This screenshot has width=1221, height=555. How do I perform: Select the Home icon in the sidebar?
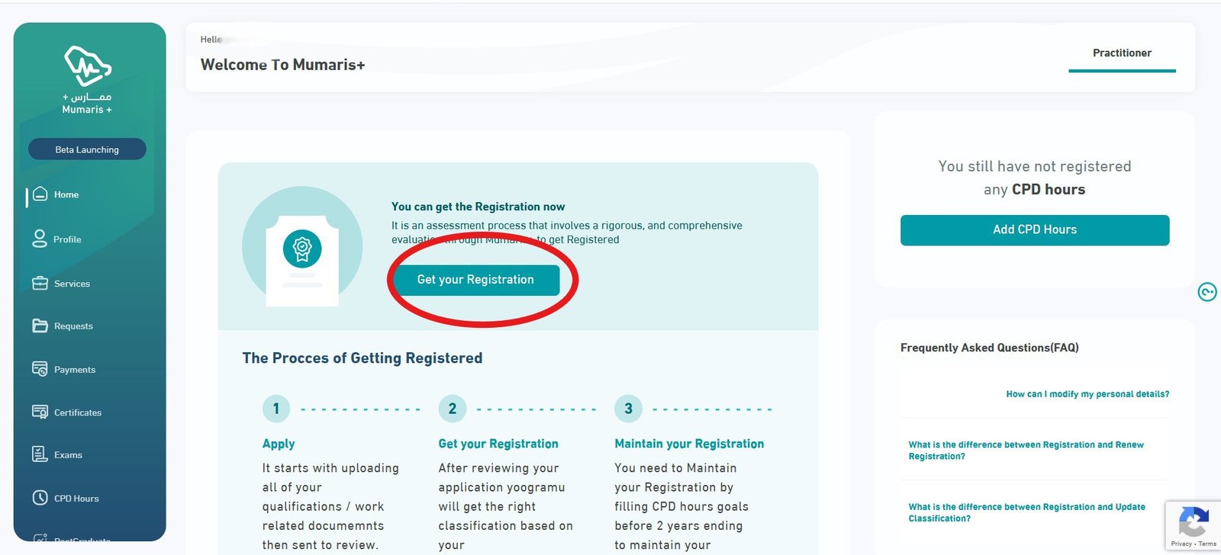click(40, 194)
